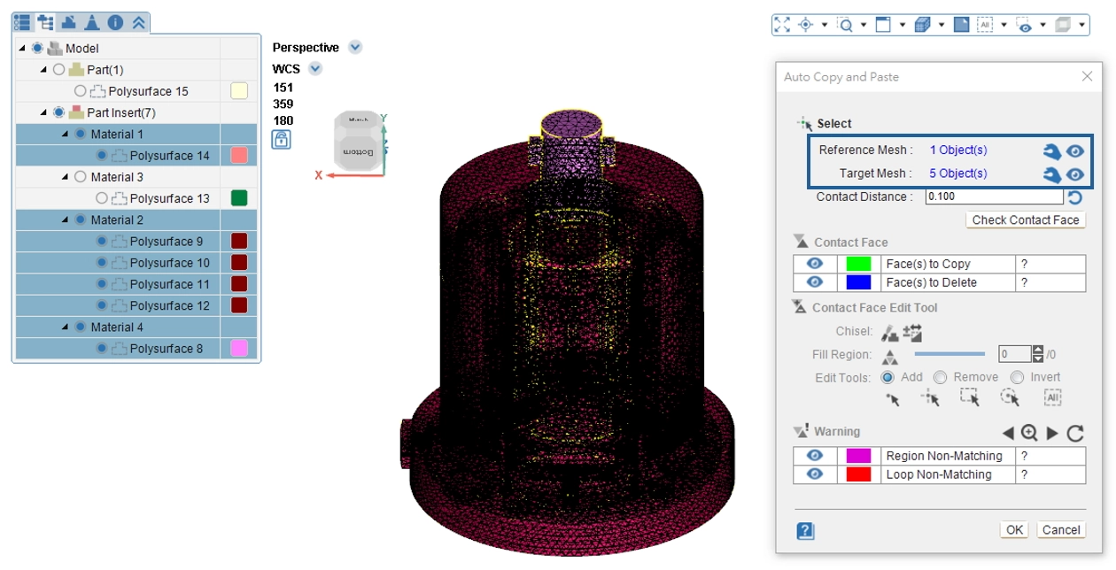Click Cancel in Auto Copy and Paste

coord(1060,529)
